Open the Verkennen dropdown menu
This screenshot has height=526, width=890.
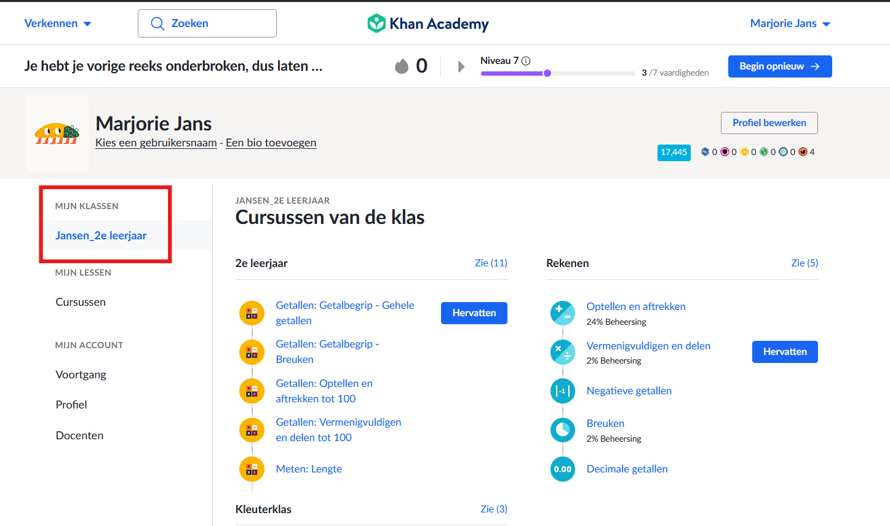click(x=58, y=23)
